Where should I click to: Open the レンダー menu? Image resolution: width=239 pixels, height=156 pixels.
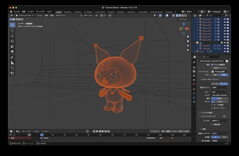31,12
